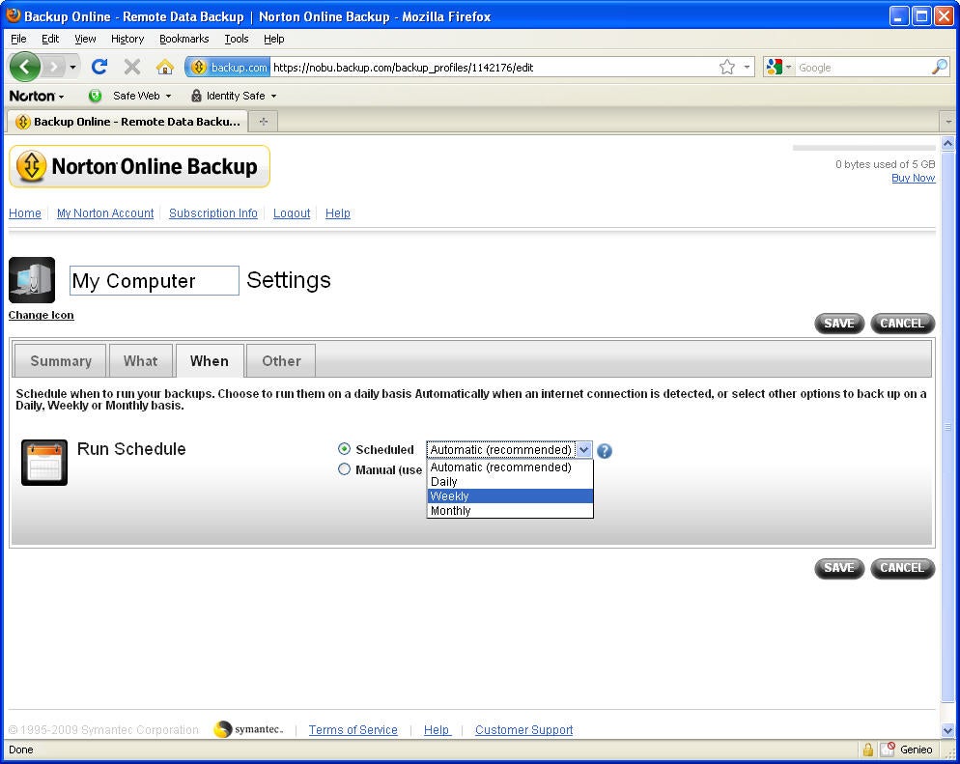
Task: Click the My Computer name field
Action: [x=155, y=280]
